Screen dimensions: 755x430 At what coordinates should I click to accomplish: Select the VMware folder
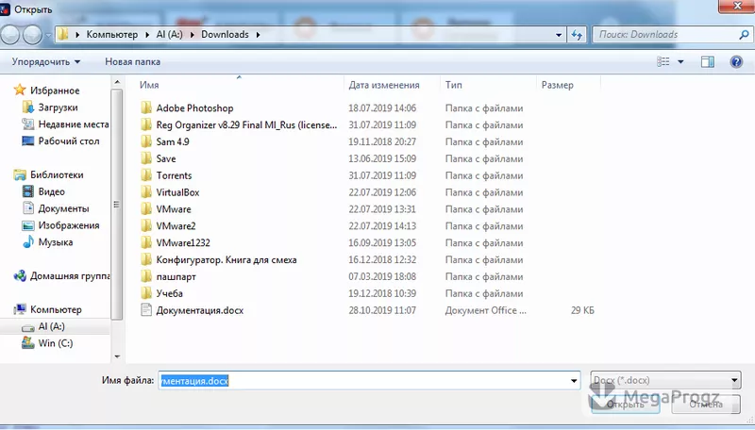coord(174,208)
